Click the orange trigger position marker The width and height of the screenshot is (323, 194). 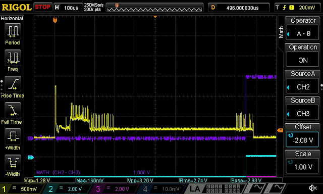(55, 20)
